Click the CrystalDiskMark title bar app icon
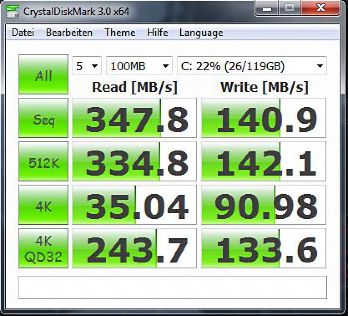Viewport: 348px width, 316px height. click(12, 11)
